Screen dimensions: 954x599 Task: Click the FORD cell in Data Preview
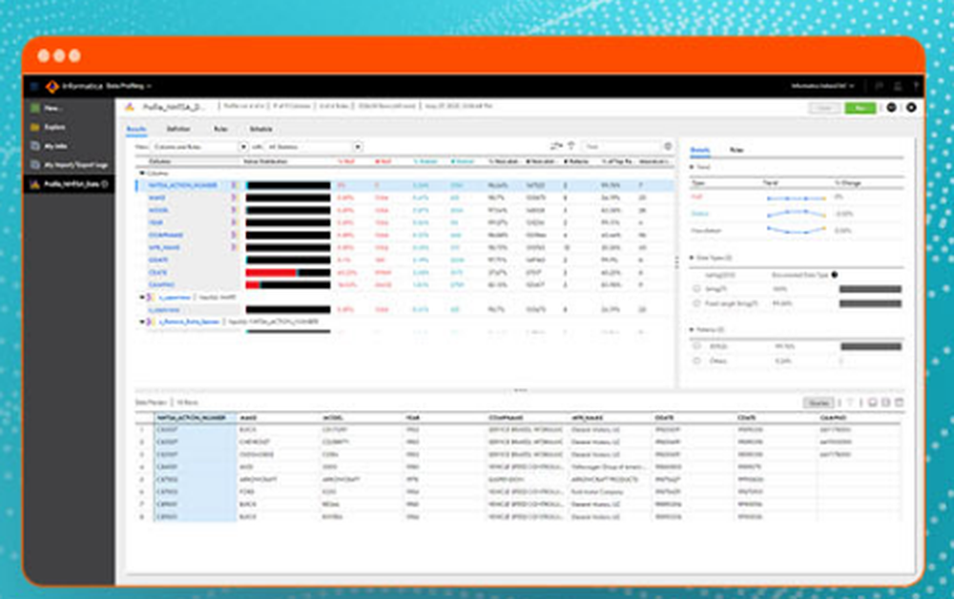[x=247, y=491]
